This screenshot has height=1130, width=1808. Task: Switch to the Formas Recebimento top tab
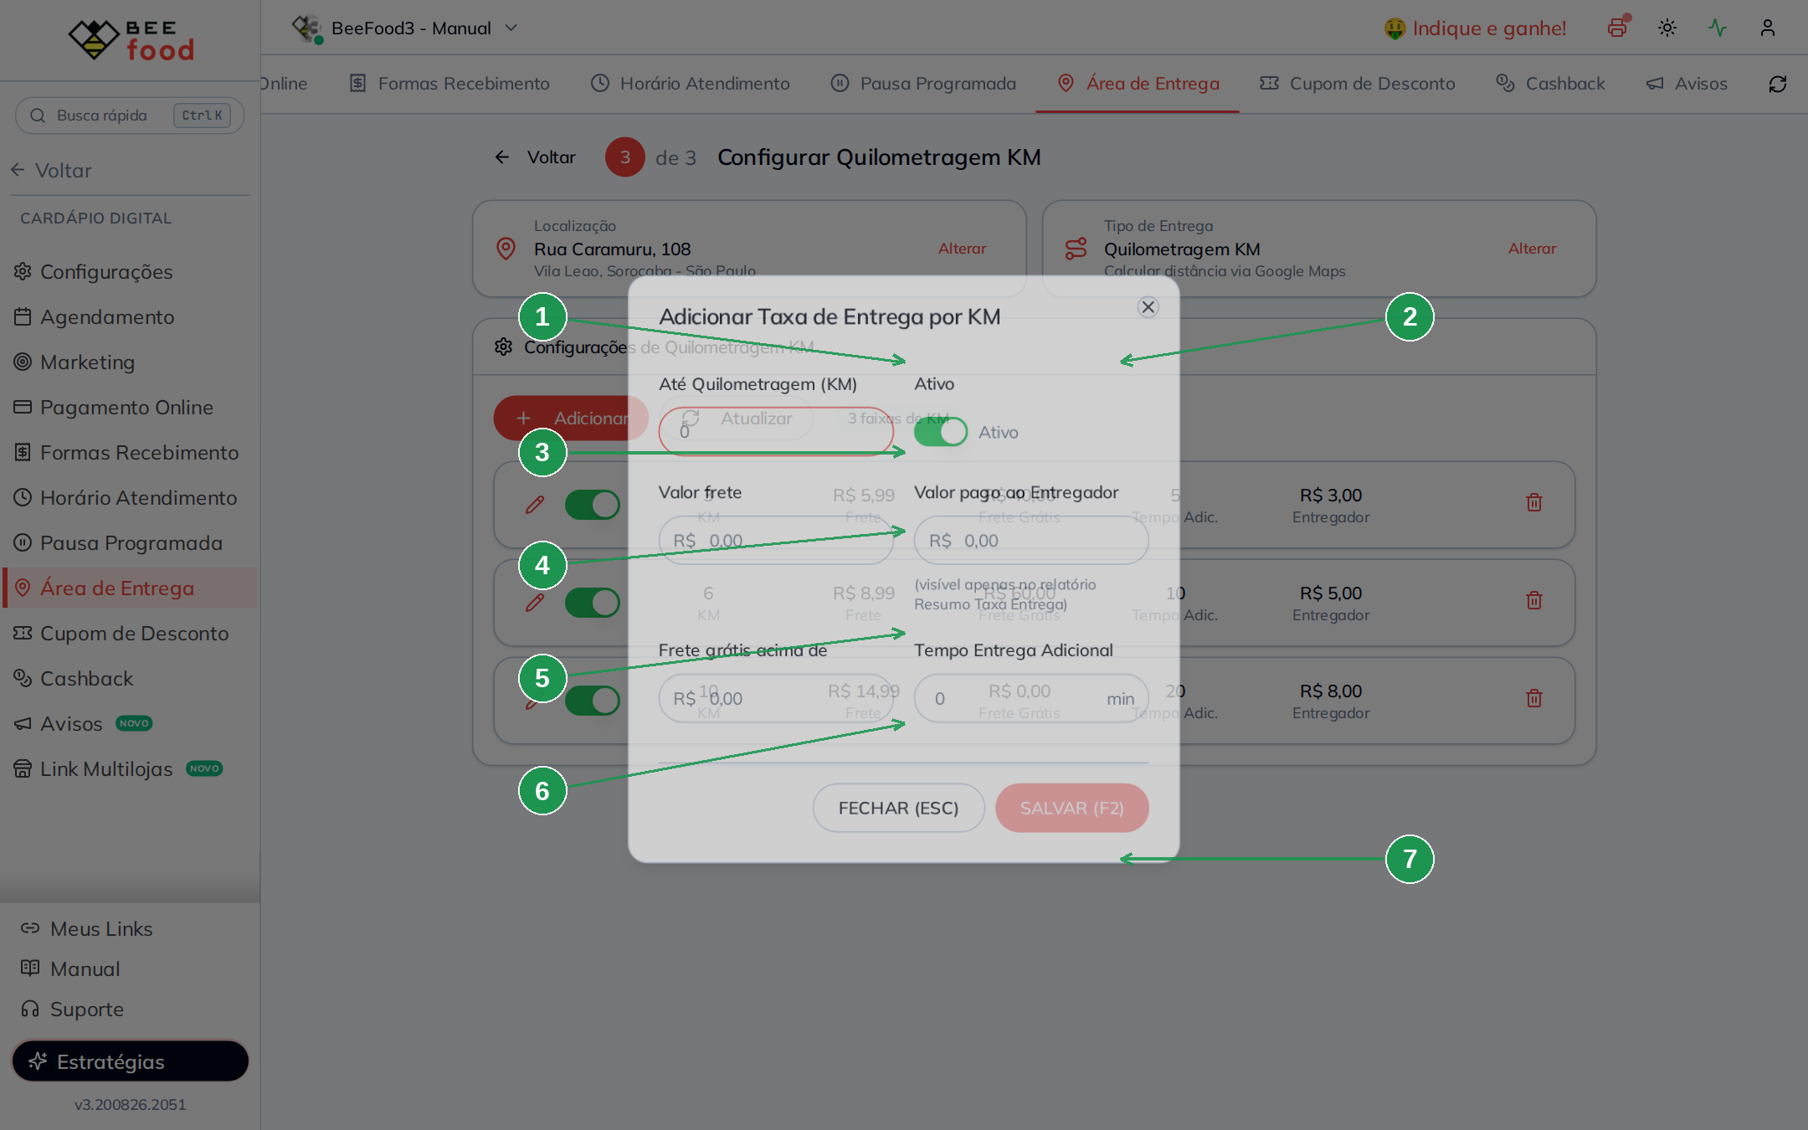tap(449, 84)
